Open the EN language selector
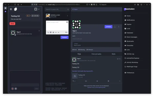The height and width of the screenshot is (97, 154). 58,32
